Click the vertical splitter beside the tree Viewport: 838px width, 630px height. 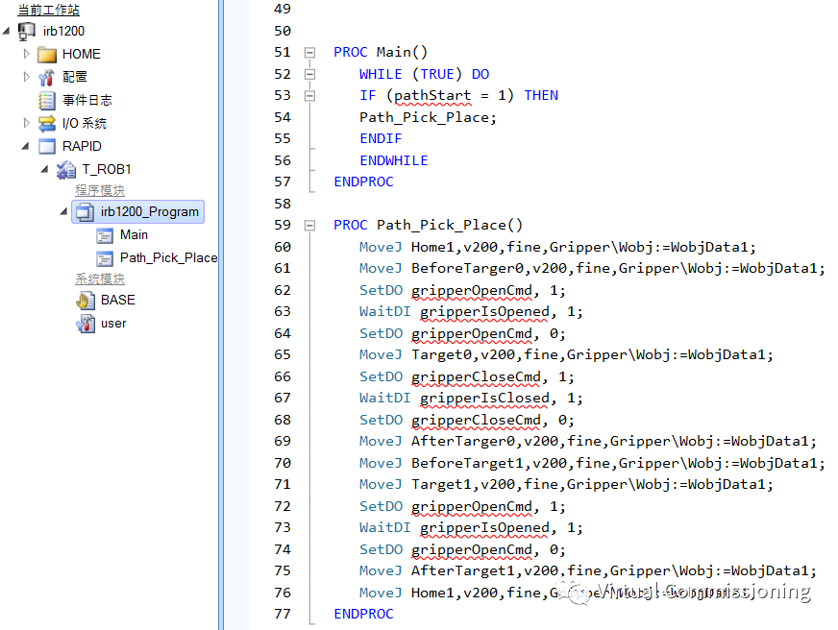pyautogui.click(x=221, y=315)
